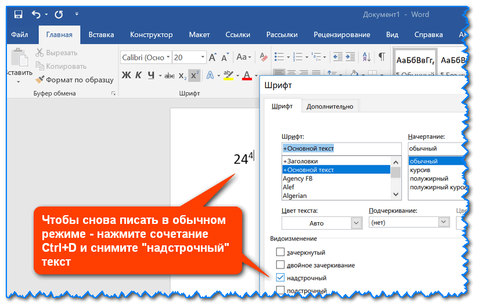This screenshot has height=308, width=479.
Task: Toggle bold formatting (Ж)
Action: click(126, 75)
